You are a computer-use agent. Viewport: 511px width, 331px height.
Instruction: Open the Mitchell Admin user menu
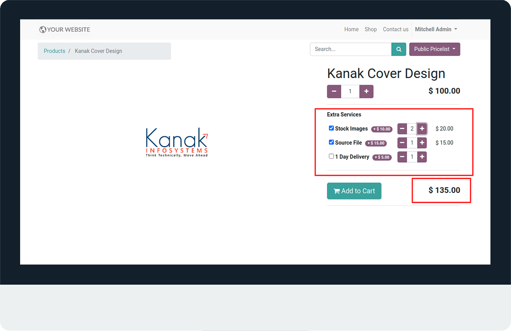(x=436, y=29)
